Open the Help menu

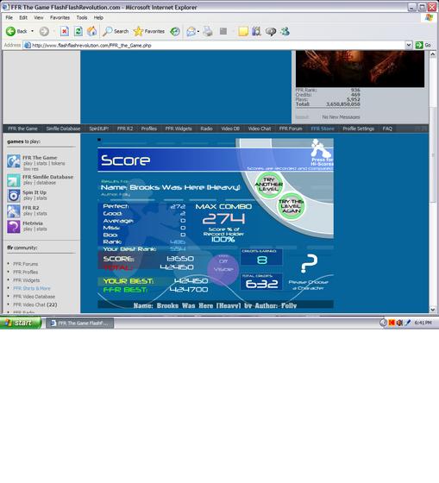click(x=98, y=17)
